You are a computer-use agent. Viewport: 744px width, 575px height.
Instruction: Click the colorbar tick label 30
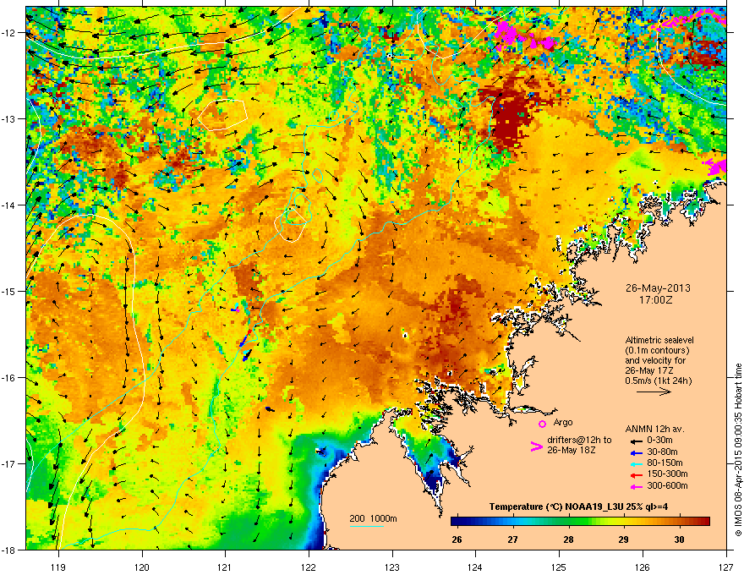click(x=679, y=539)
